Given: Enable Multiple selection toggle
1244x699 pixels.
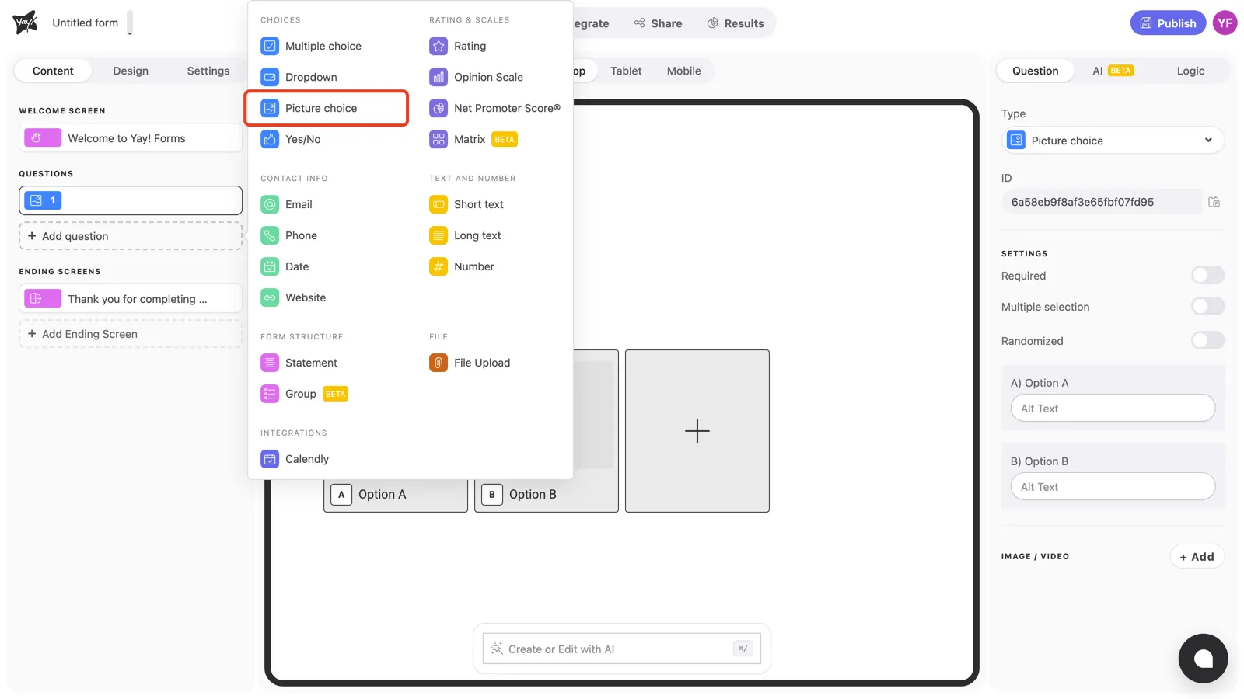Looking at the screenshot, I should (1207, 307).
